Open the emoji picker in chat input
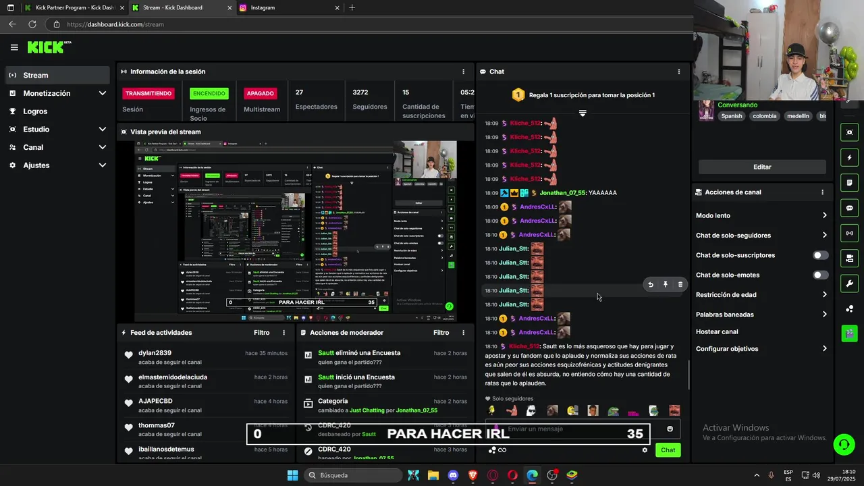 click(x=670, y=429)
